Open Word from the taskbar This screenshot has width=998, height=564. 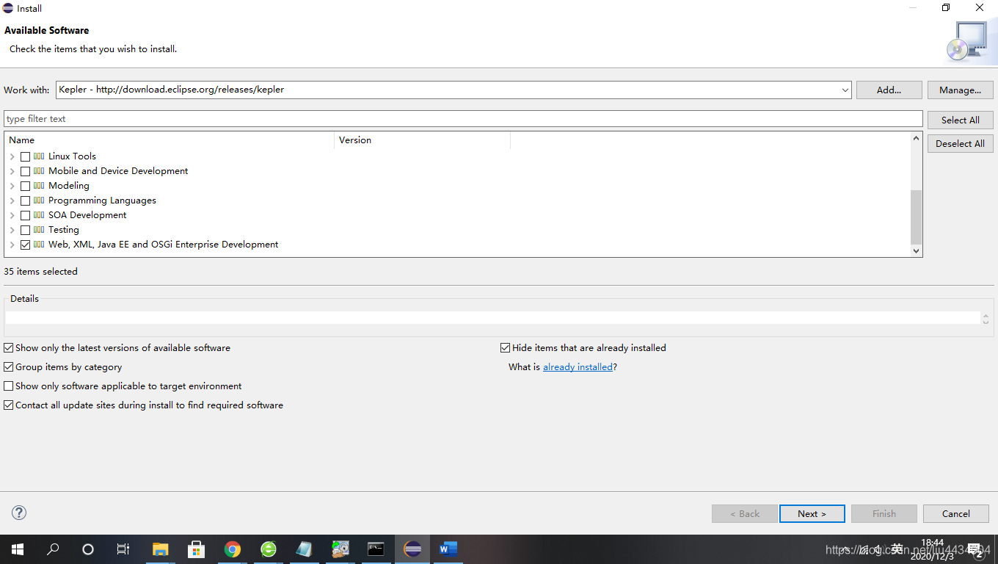(x=448, y=549)
